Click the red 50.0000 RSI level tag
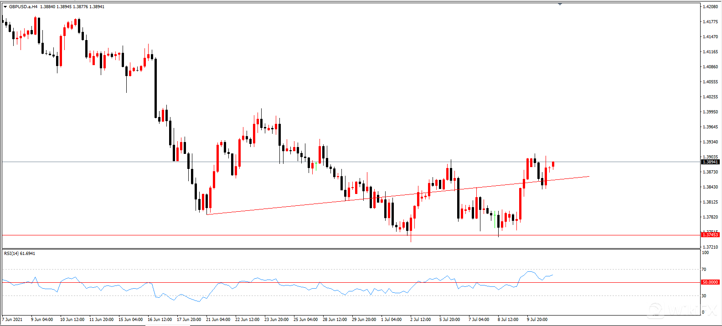This screenshot has height=326, width=722. 710,282
